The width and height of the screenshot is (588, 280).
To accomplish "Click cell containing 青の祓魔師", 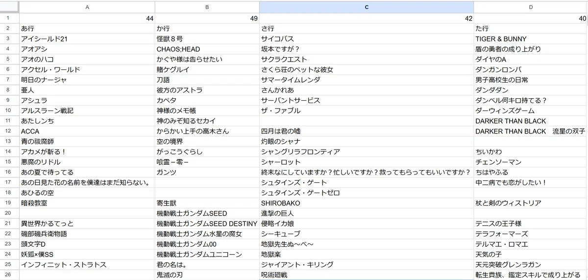I will (87, 142).
